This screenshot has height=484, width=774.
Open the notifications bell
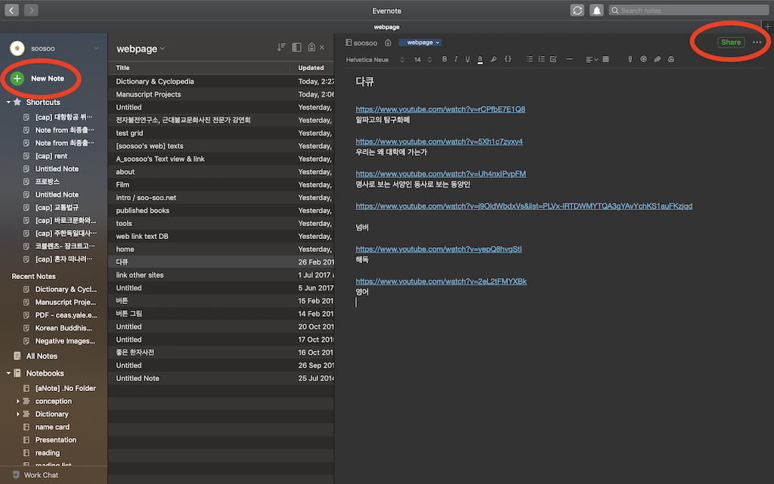[x=596, y=11]
